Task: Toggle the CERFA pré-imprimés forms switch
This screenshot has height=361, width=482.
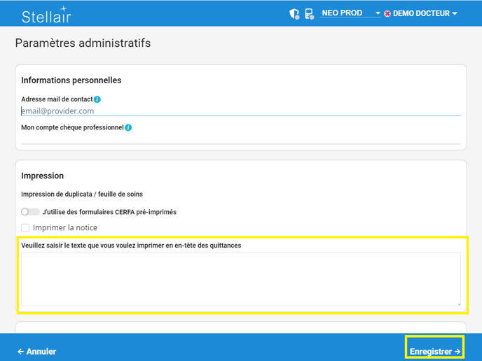Action: tap(30, 212)
